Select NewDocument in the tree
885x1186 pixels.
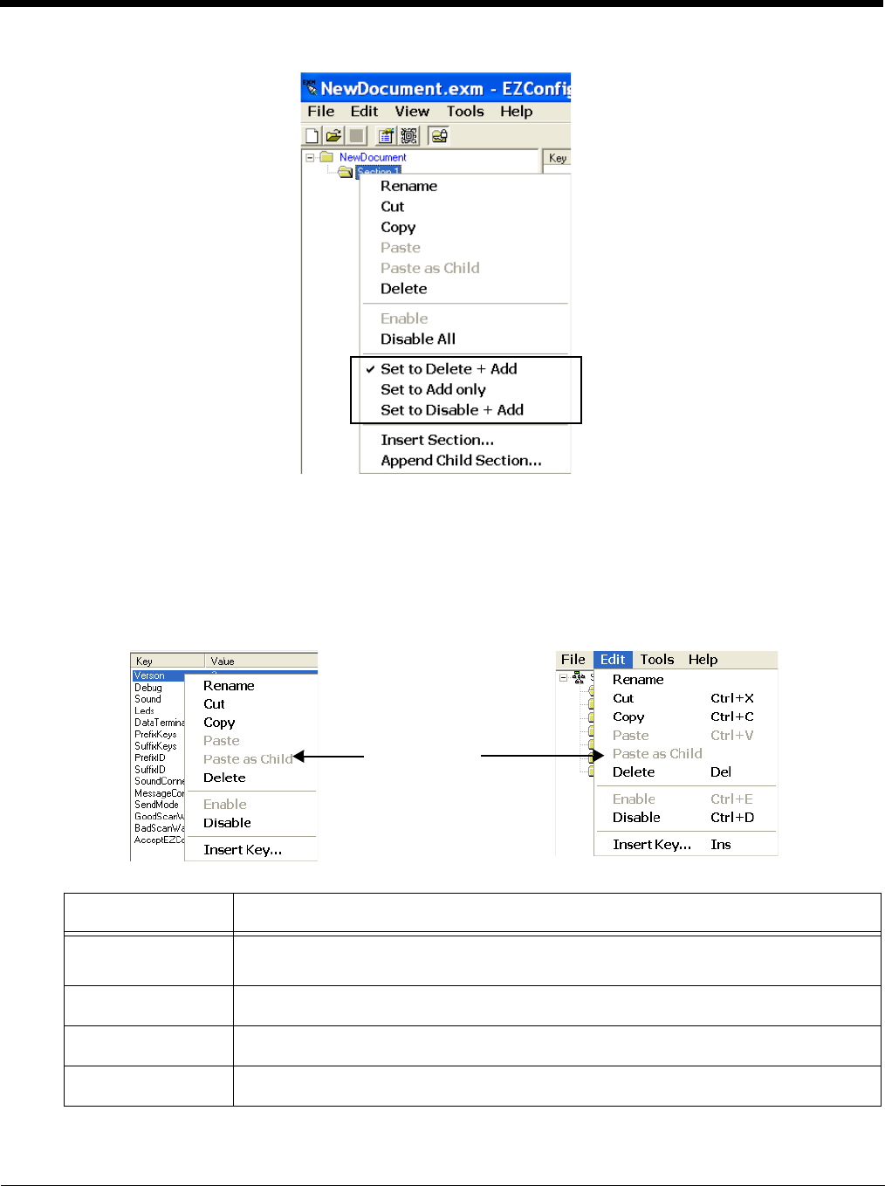tap(373, 158)
